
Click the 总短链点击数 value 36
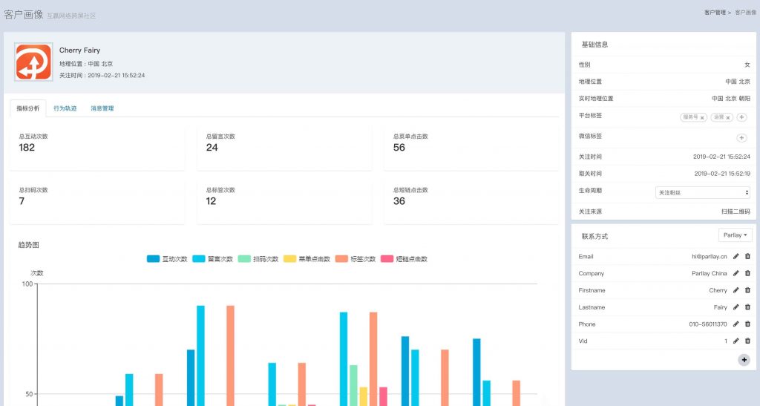tap(399, 201)
